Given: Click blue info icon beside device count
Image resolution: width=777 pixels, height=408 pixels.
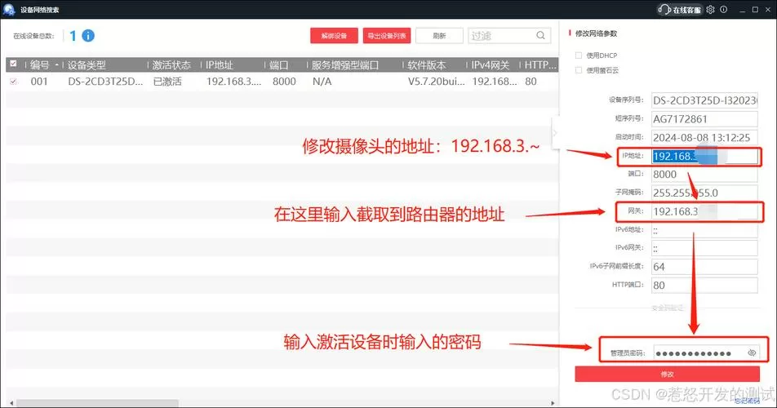Looking at the screenshot, I should [x=88, y=36].
